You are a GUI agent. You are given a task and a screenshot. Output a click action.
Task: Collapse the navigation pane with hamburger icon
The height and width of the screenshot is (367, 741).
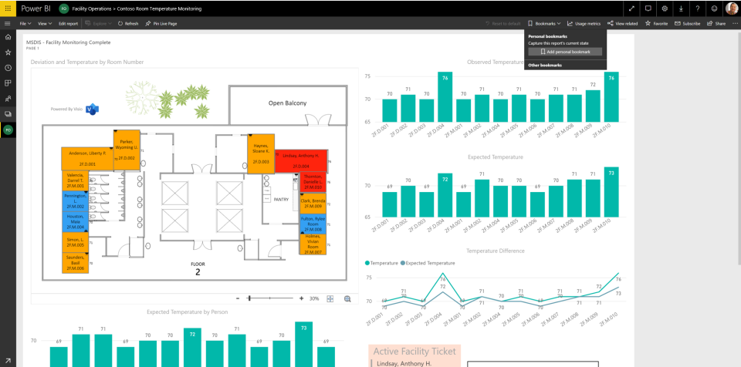tap(8, 23)
